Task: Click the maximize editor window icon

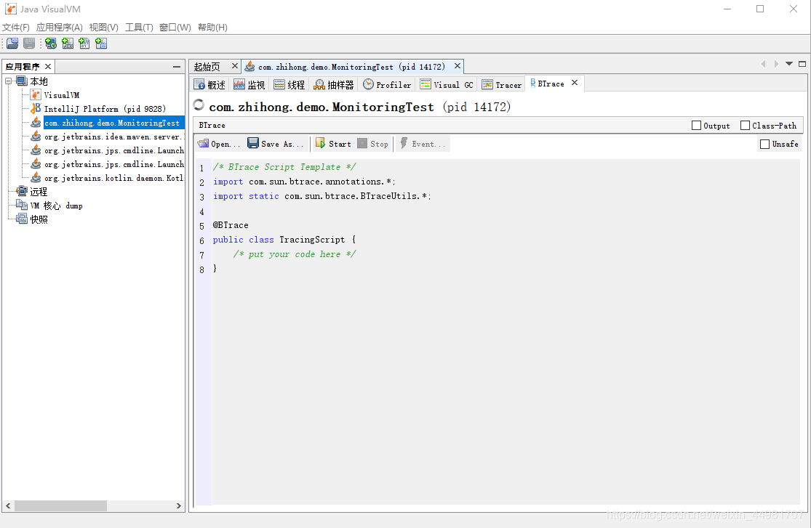Action: click(802, 64)
